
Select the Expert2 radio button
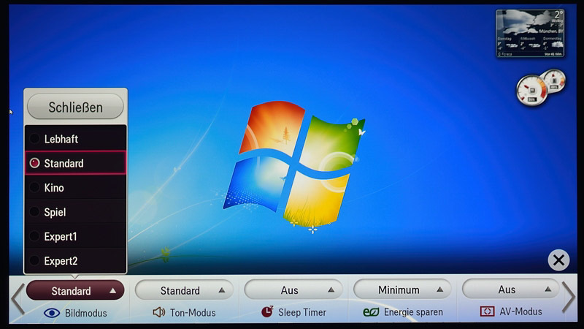[x=34, y=260]
